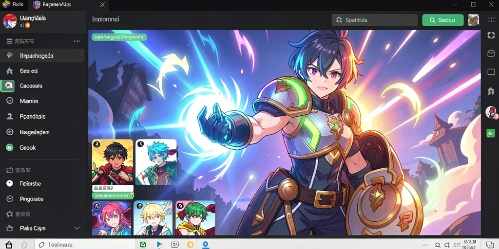The image size is (499, 249).
Task: Click the taskbar home icon at bottom left
Action: coord(9,245)
